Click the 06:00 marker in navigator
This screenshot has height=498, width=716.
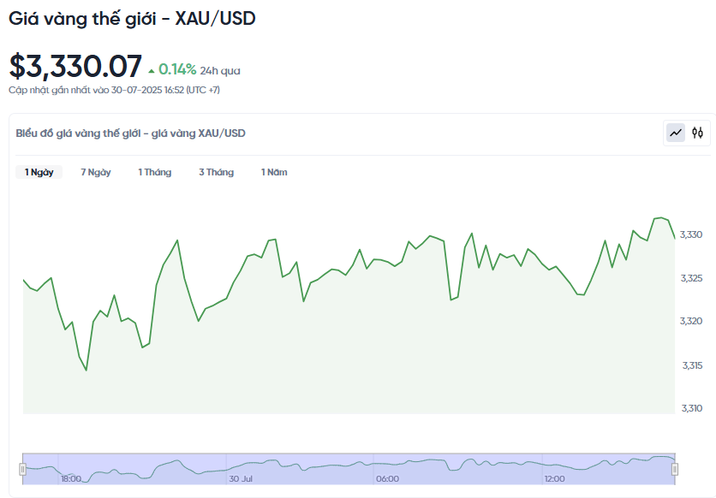click(x=387, y=479)
